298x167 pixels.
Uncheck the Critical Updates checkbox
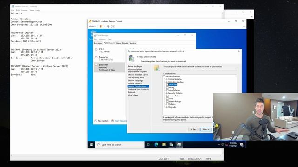167,79
